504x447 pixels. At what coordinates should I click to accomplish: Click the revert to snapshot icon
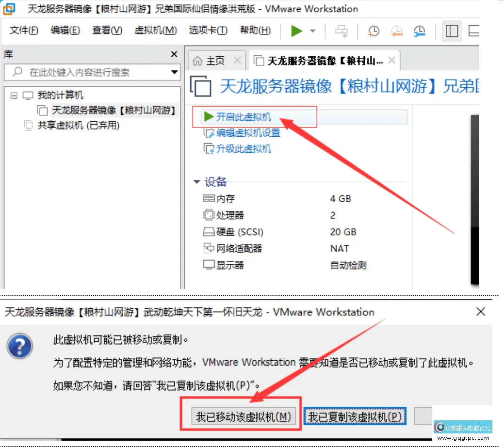[396, 31]
